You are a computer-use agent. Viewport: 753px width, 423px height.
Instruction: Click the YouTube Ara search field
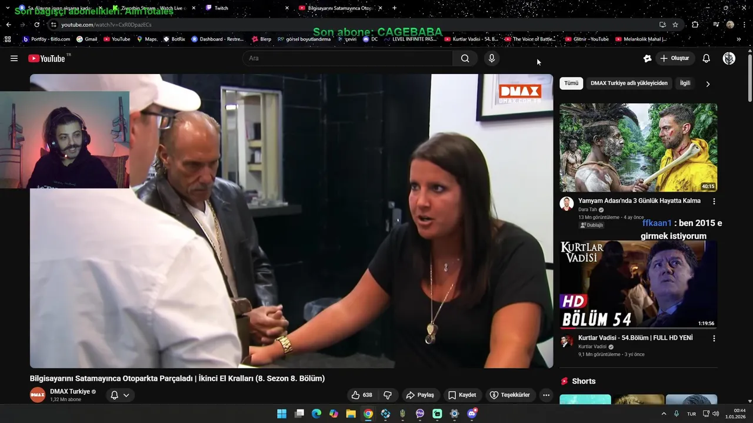pos(347,58)
